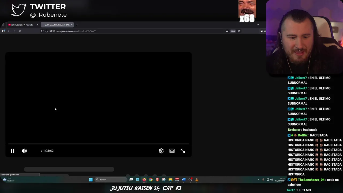Screen dimensions: 343x193
Task: Switch to the QUE ESCONDE KAKASHI tab
Action: (x=57, y=25)
